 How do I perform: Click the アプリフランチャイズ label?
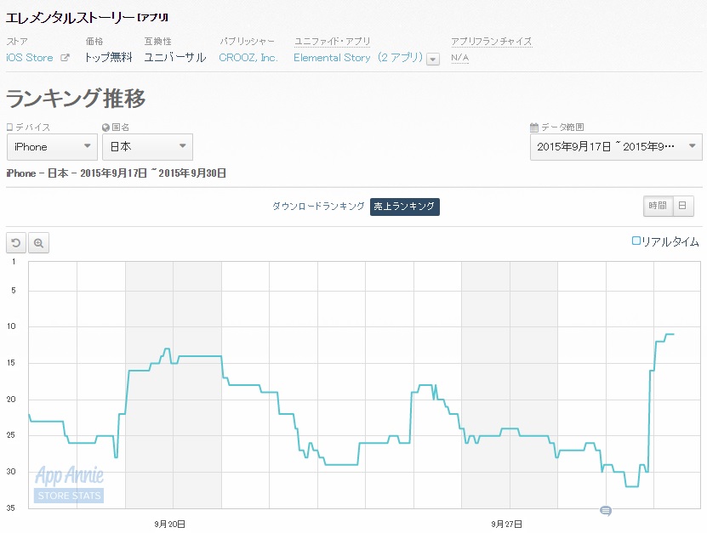[492, 42]
